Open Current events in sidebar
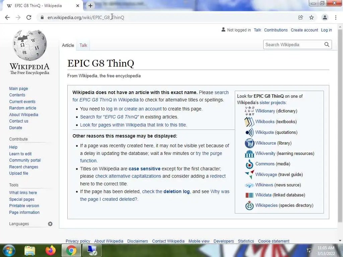Image resolution: width=343 pixels, height=257 pixels. [22, 102]
